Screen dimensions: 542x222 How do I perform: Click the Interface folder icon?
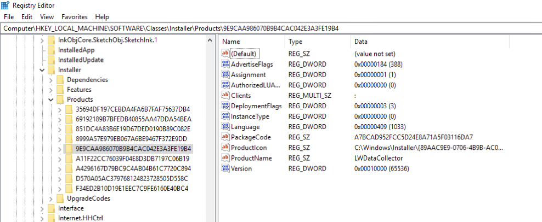[51, 208]
